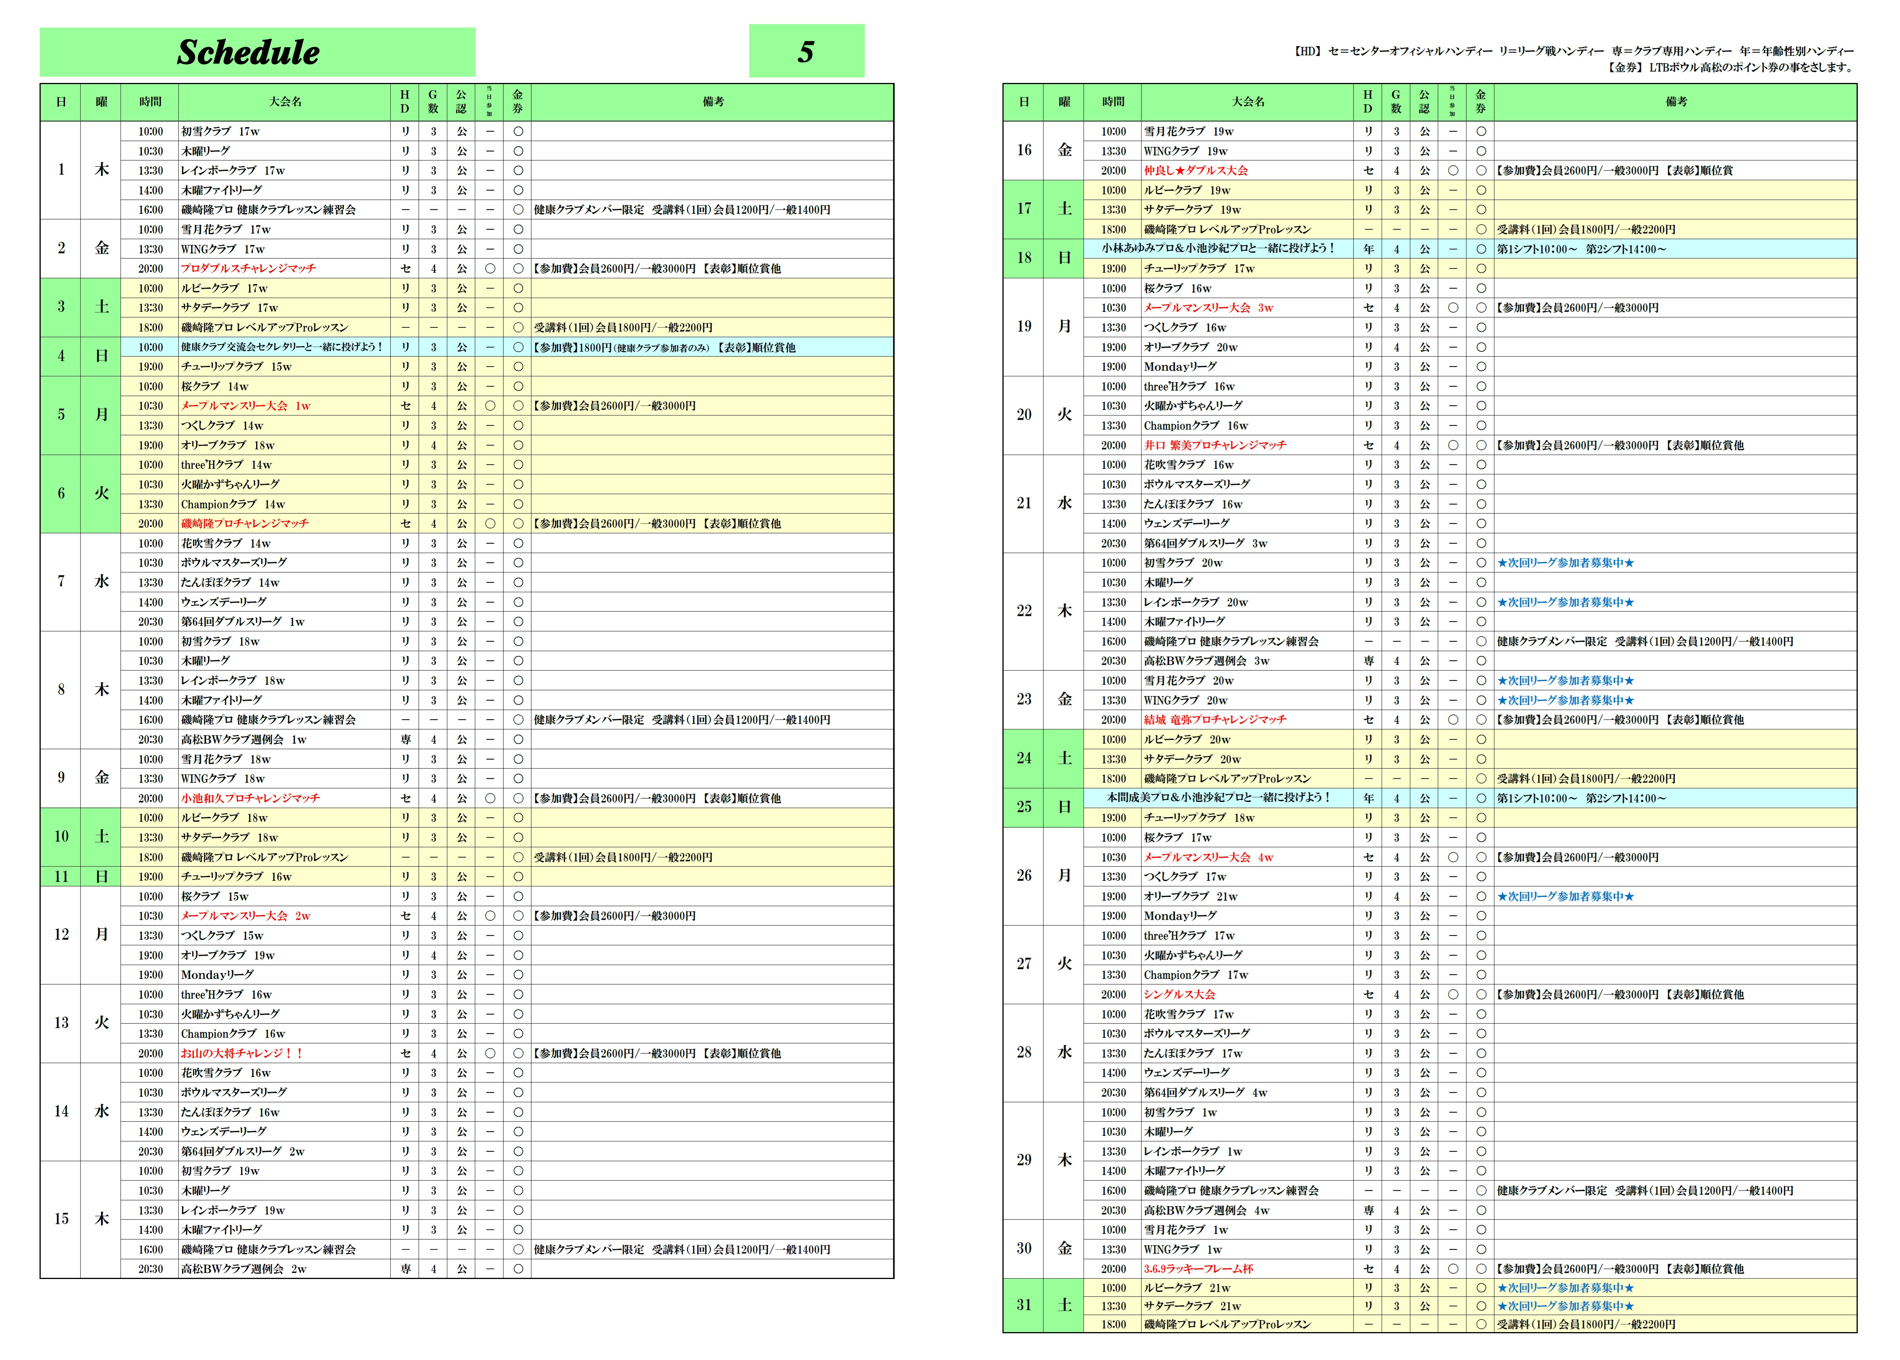Click 高松BWクラブ週例会 4w entry
The image size is (1900, 1360).
point(1207,1210)
